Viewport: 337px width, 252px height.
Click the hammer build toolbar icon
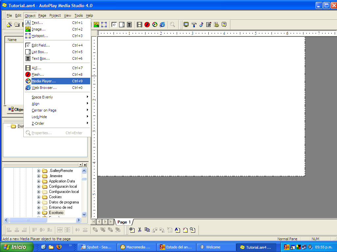tap(194, 25)
